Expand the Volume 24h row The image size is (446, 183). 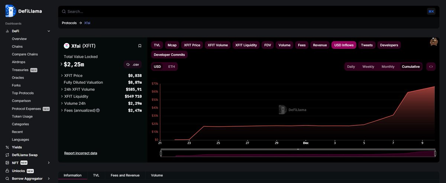point(62,103)
